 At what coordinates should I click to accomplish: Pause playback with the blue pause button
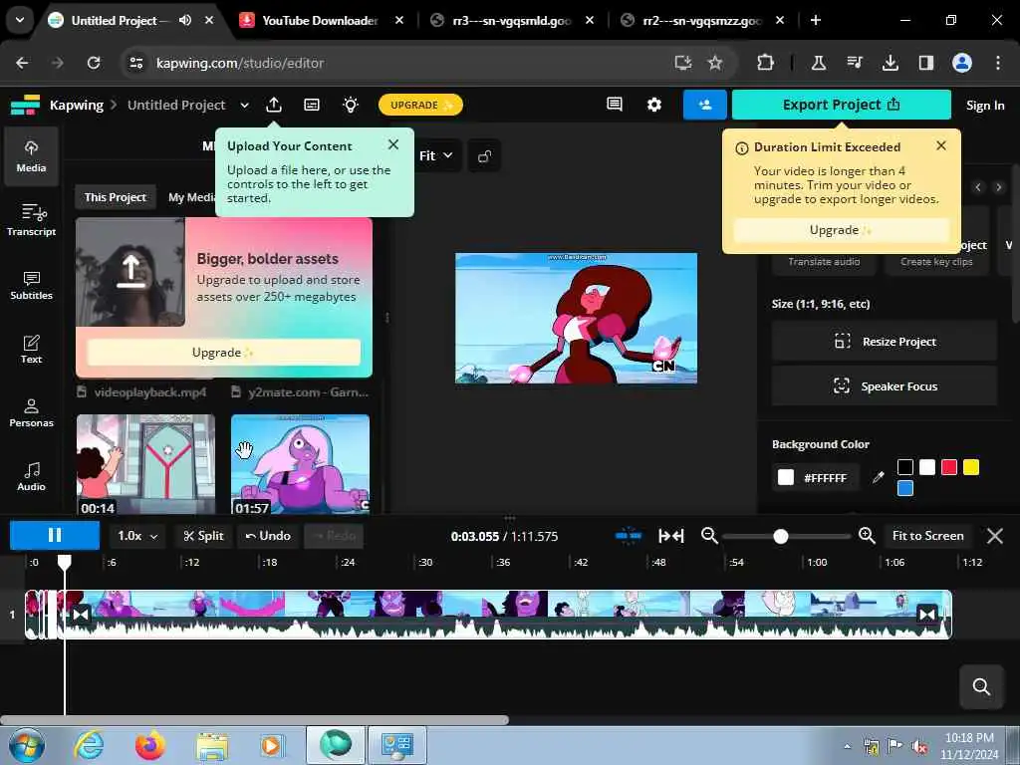[55, 535]
